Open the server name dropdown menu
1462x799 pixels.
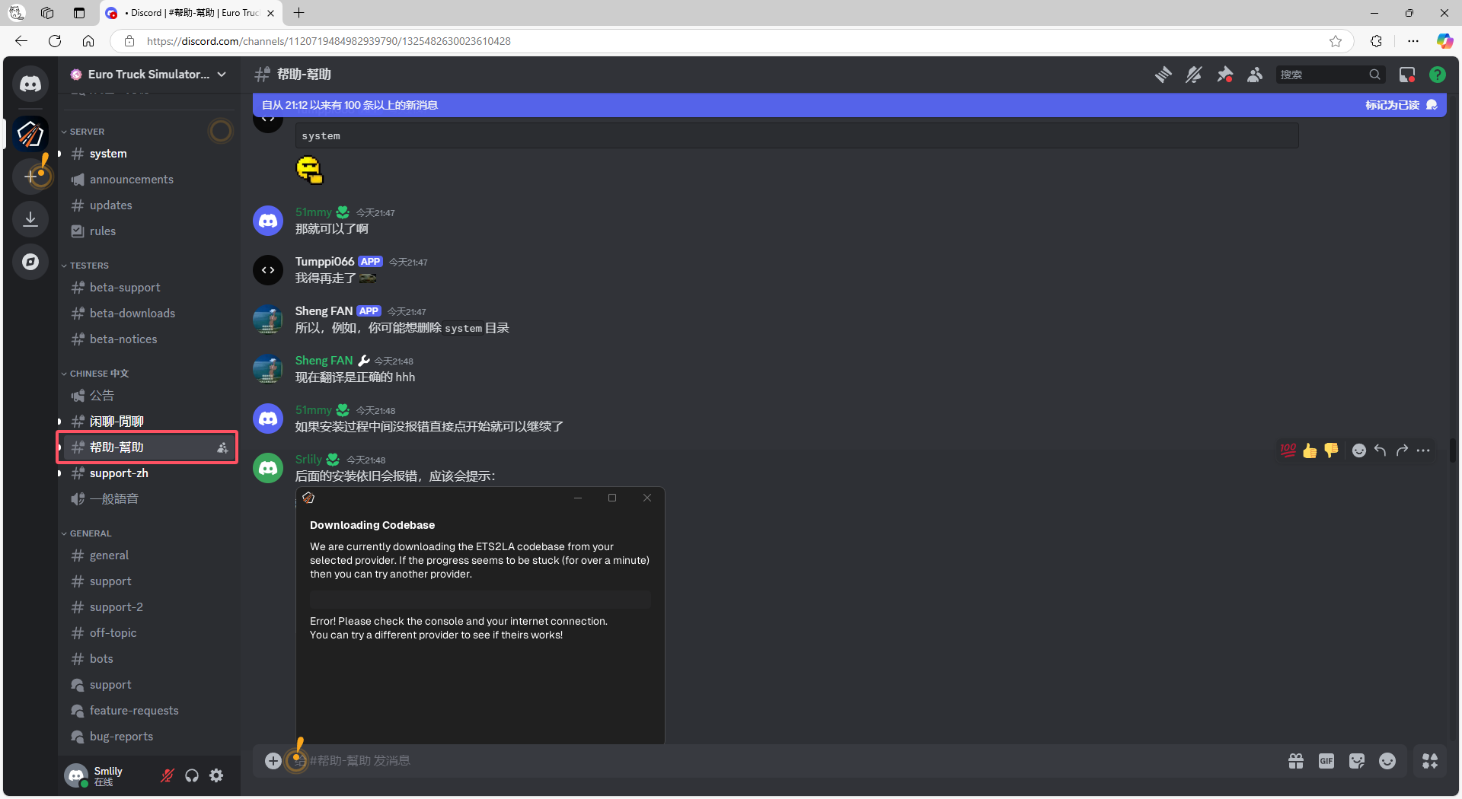pos(149,75)
